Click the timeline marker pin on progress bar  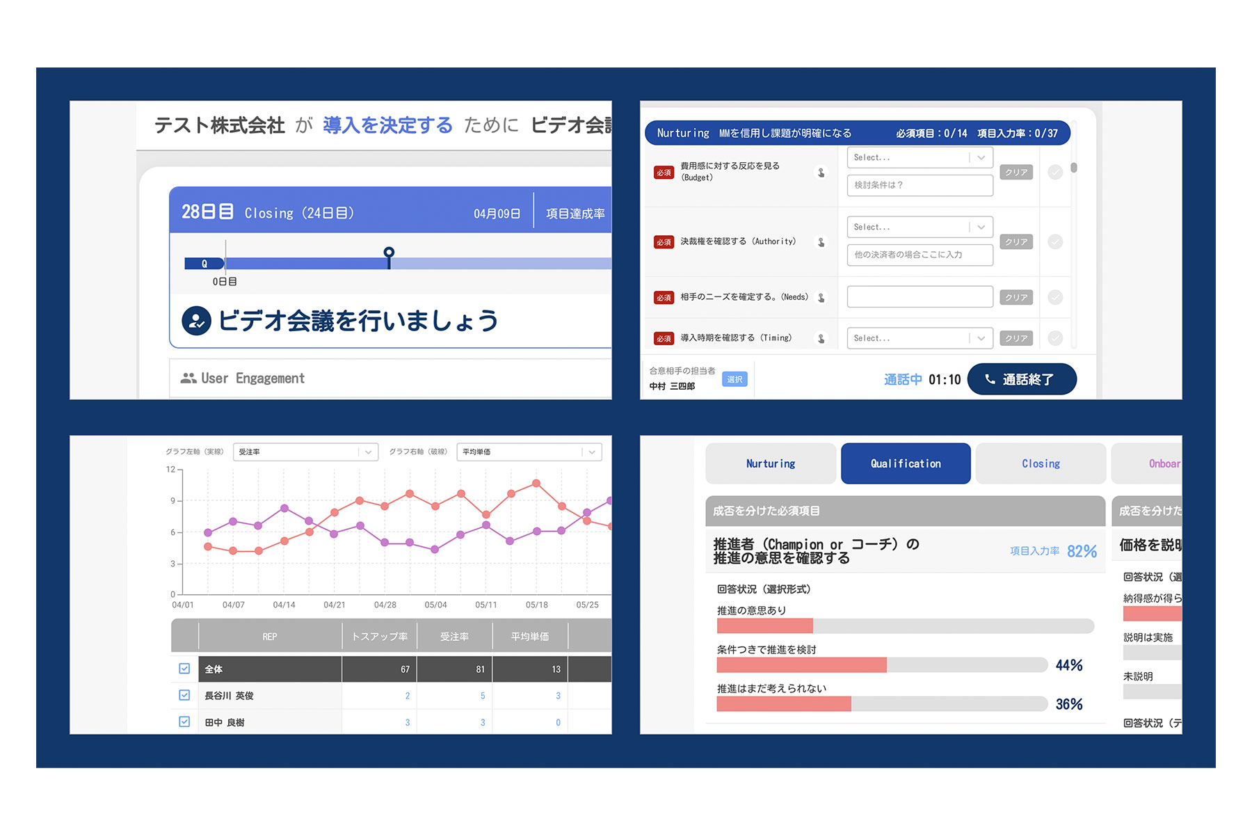point(389,253)
